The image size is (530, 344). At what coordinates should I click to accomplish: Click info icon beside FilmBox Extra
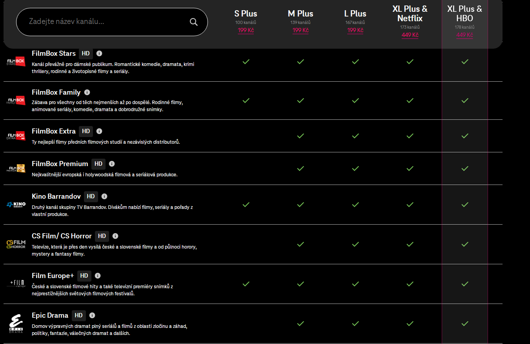(99, 131)
